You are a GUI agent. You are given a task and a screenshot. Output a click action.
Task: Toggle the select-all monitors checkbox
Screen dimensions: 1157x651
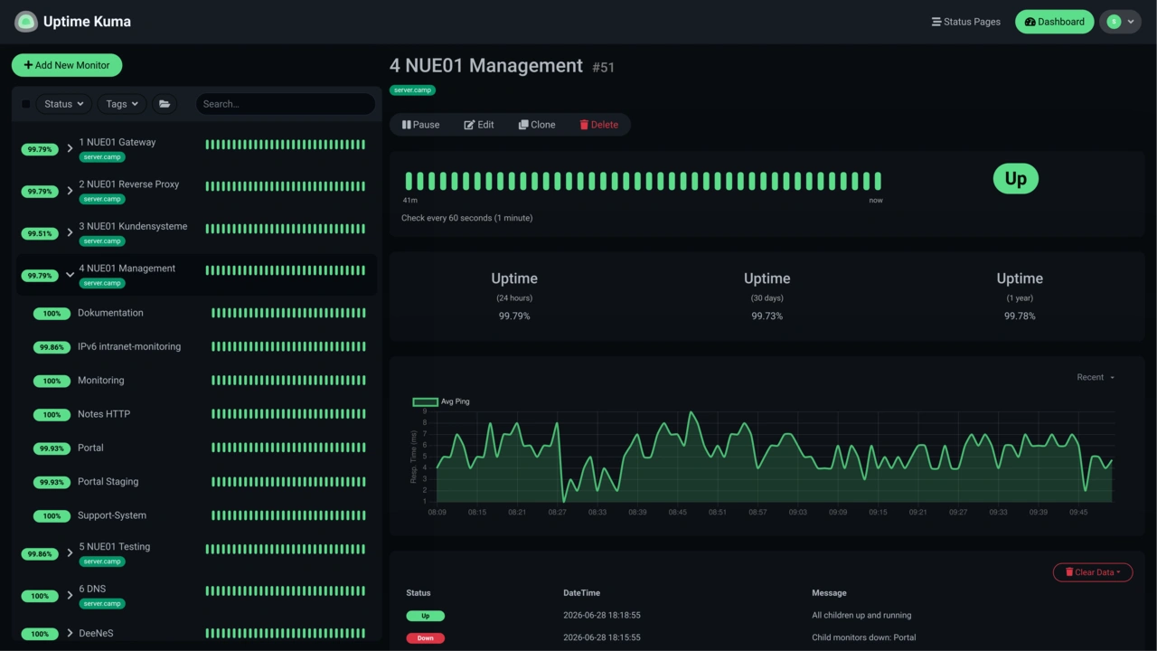(x=25, y=104)
